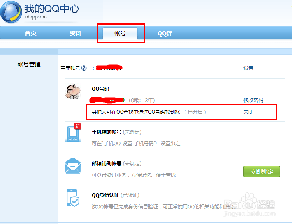This screenshot has width=292, height=224.
Task: Click the (已验证) status text
Action: pyautogui.click(x=130, y=195)
